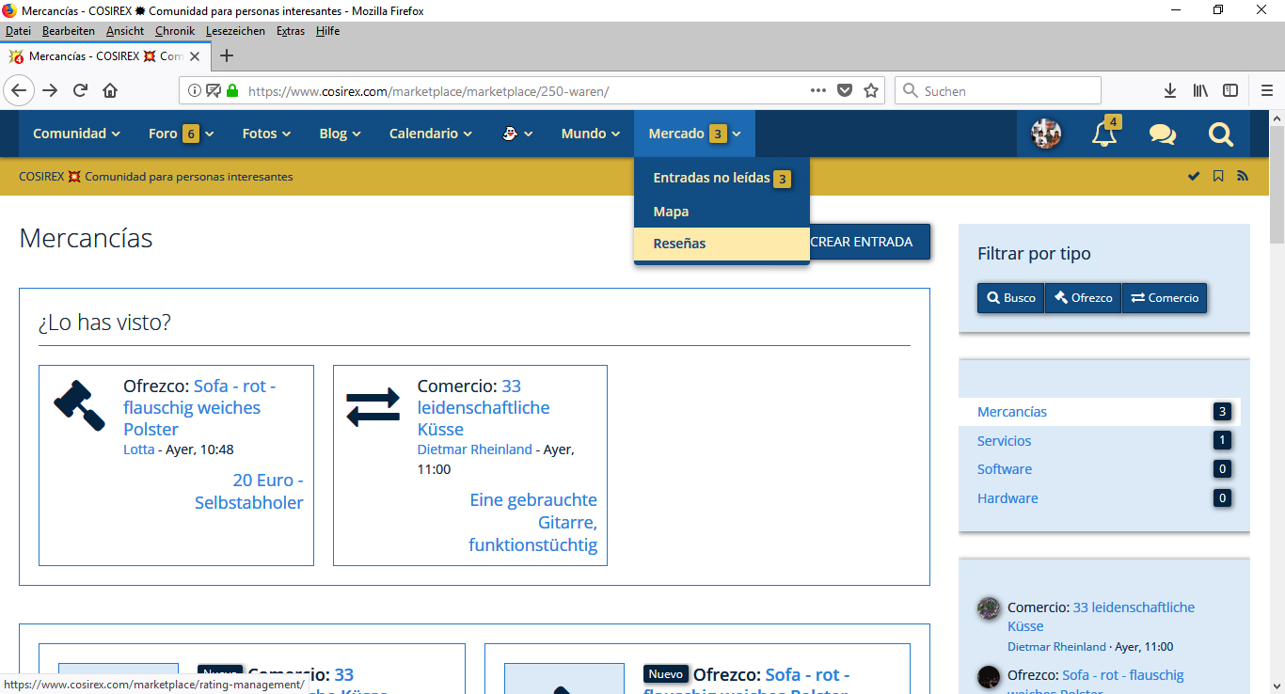Expand the Foro dropdown menu
The width and height of the screenshot is (1285, 694).
pos(181,134)
